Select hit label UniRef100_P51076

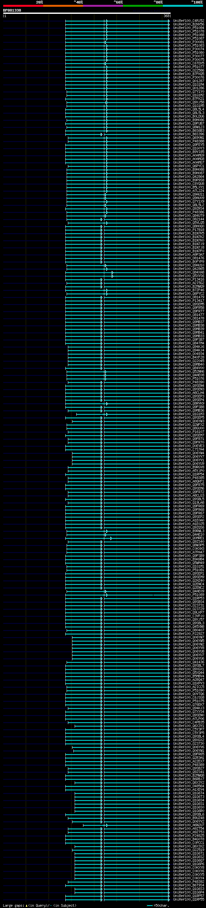(189, 378)
